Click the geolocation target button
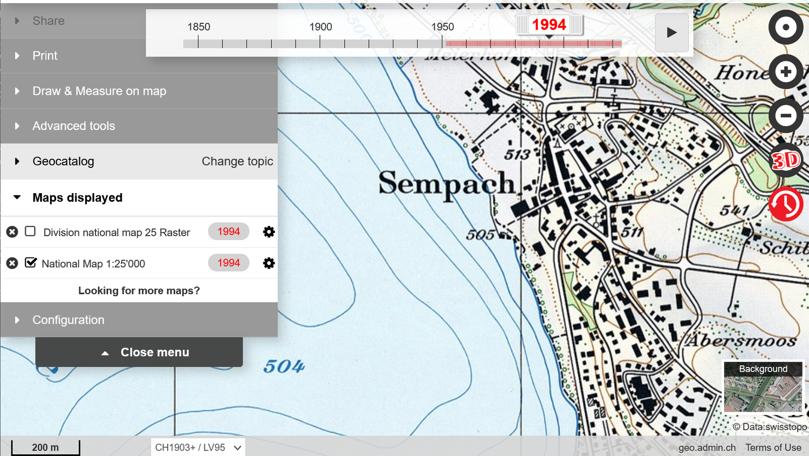 tap(785, 27)
